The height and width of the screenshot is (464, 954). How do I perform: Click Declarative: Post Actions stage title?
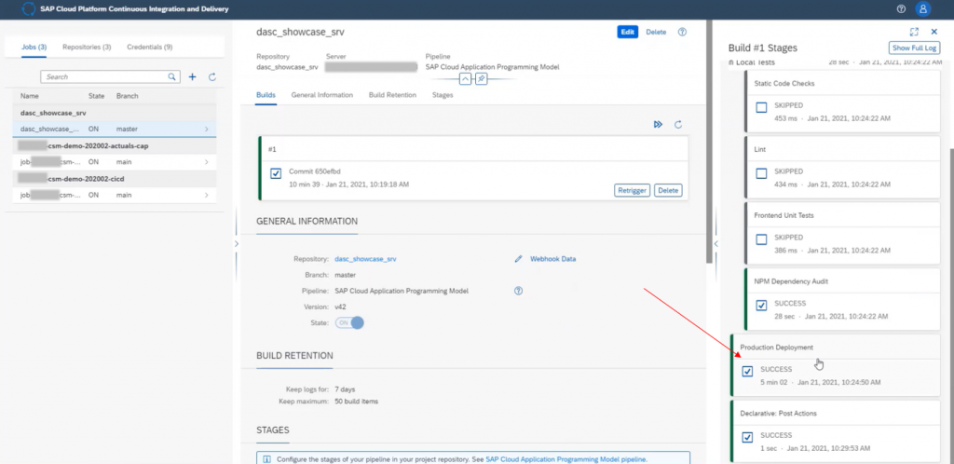point(778,414)
